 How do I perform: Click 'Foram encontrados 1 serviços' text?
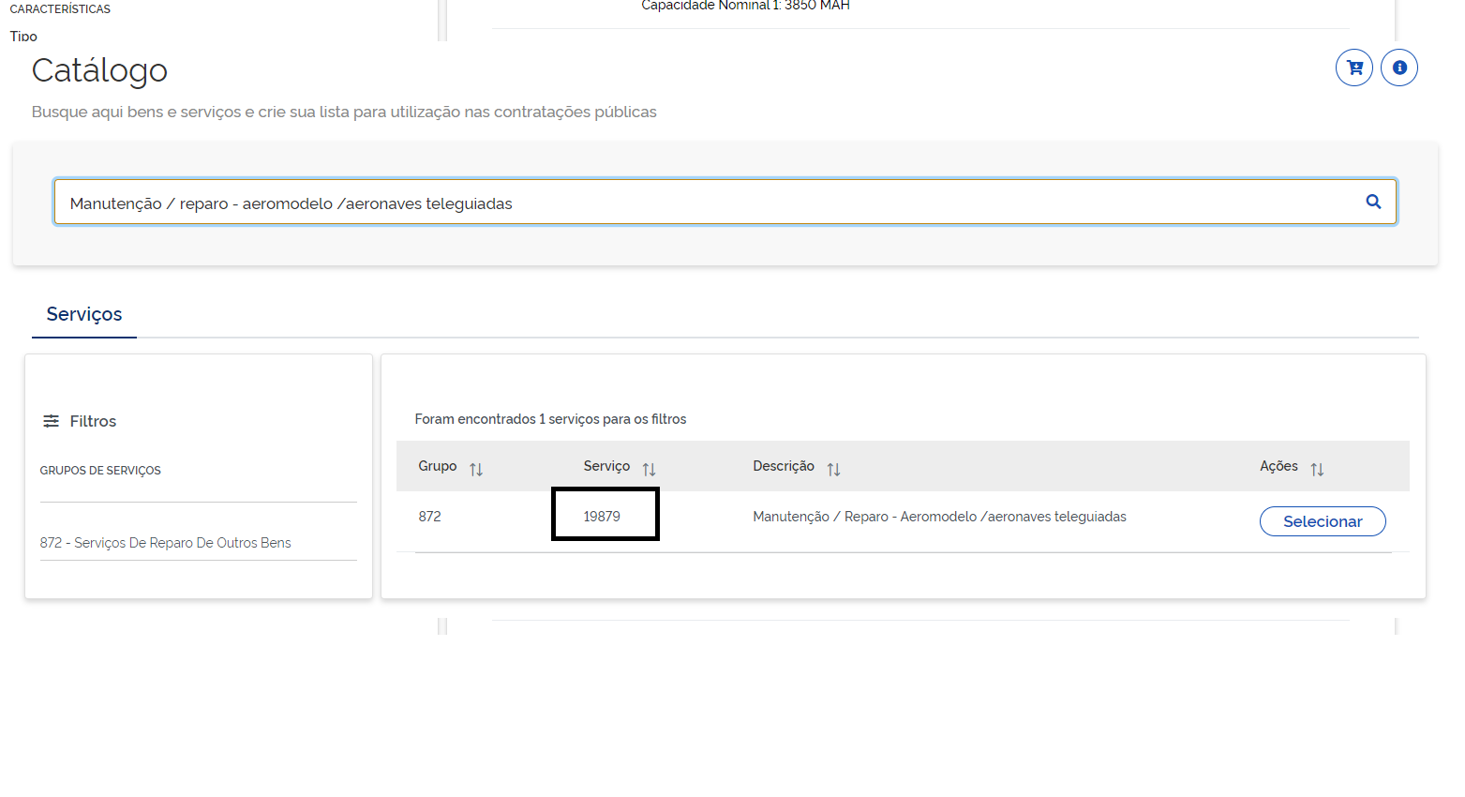(x=550, y=419)
